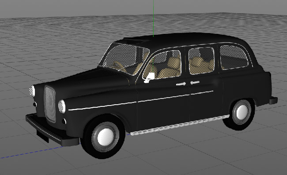The width and height of the screenshot is (287, 175).
Task: Select the headlight beside the front fender
Action: point(62,106)
